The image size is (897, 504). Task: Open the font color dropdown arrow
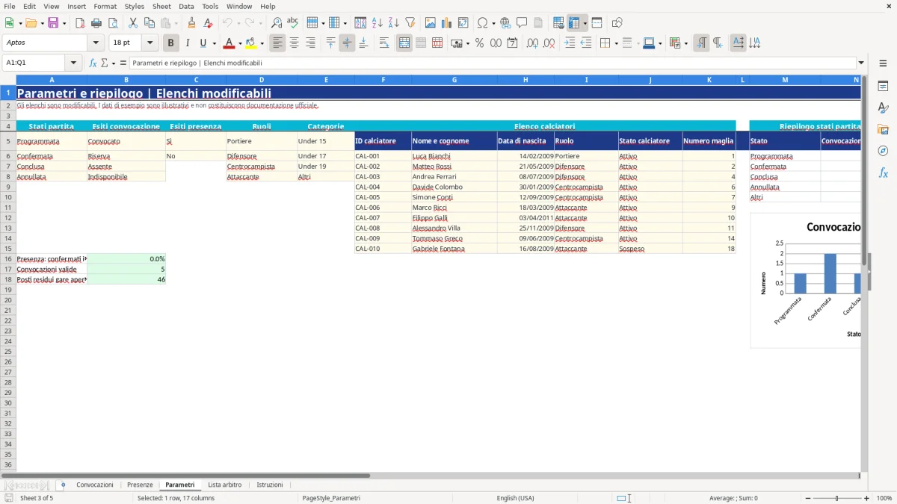coord(240,43)
